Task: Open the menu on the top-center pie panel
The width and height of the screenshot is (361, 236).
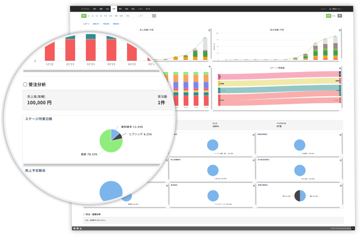Action: (x=253, y=135)
